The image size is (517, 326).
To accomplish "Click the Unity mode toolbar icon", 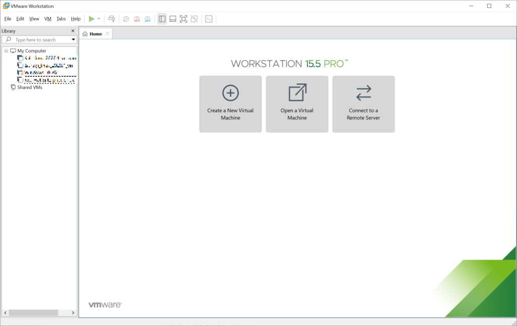I will [x=194, y=19].
